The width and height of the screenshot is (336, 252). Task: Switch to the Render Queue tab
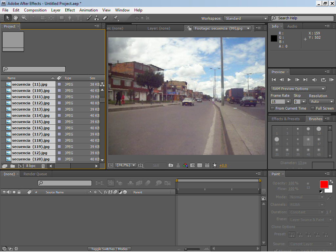35,174
